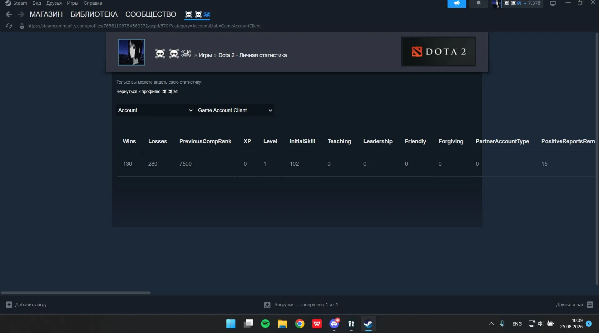Open downloads via the download icon
The width and height of the screenshot is (599, 333).
[x=267, y=305]
